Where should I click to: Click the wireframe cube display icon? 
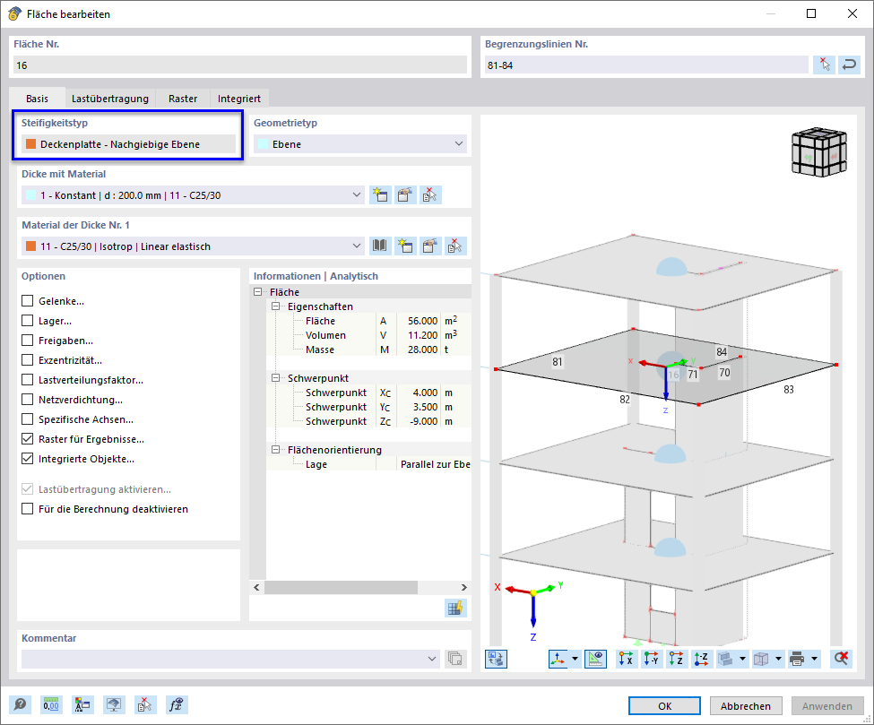coord(761,659)
